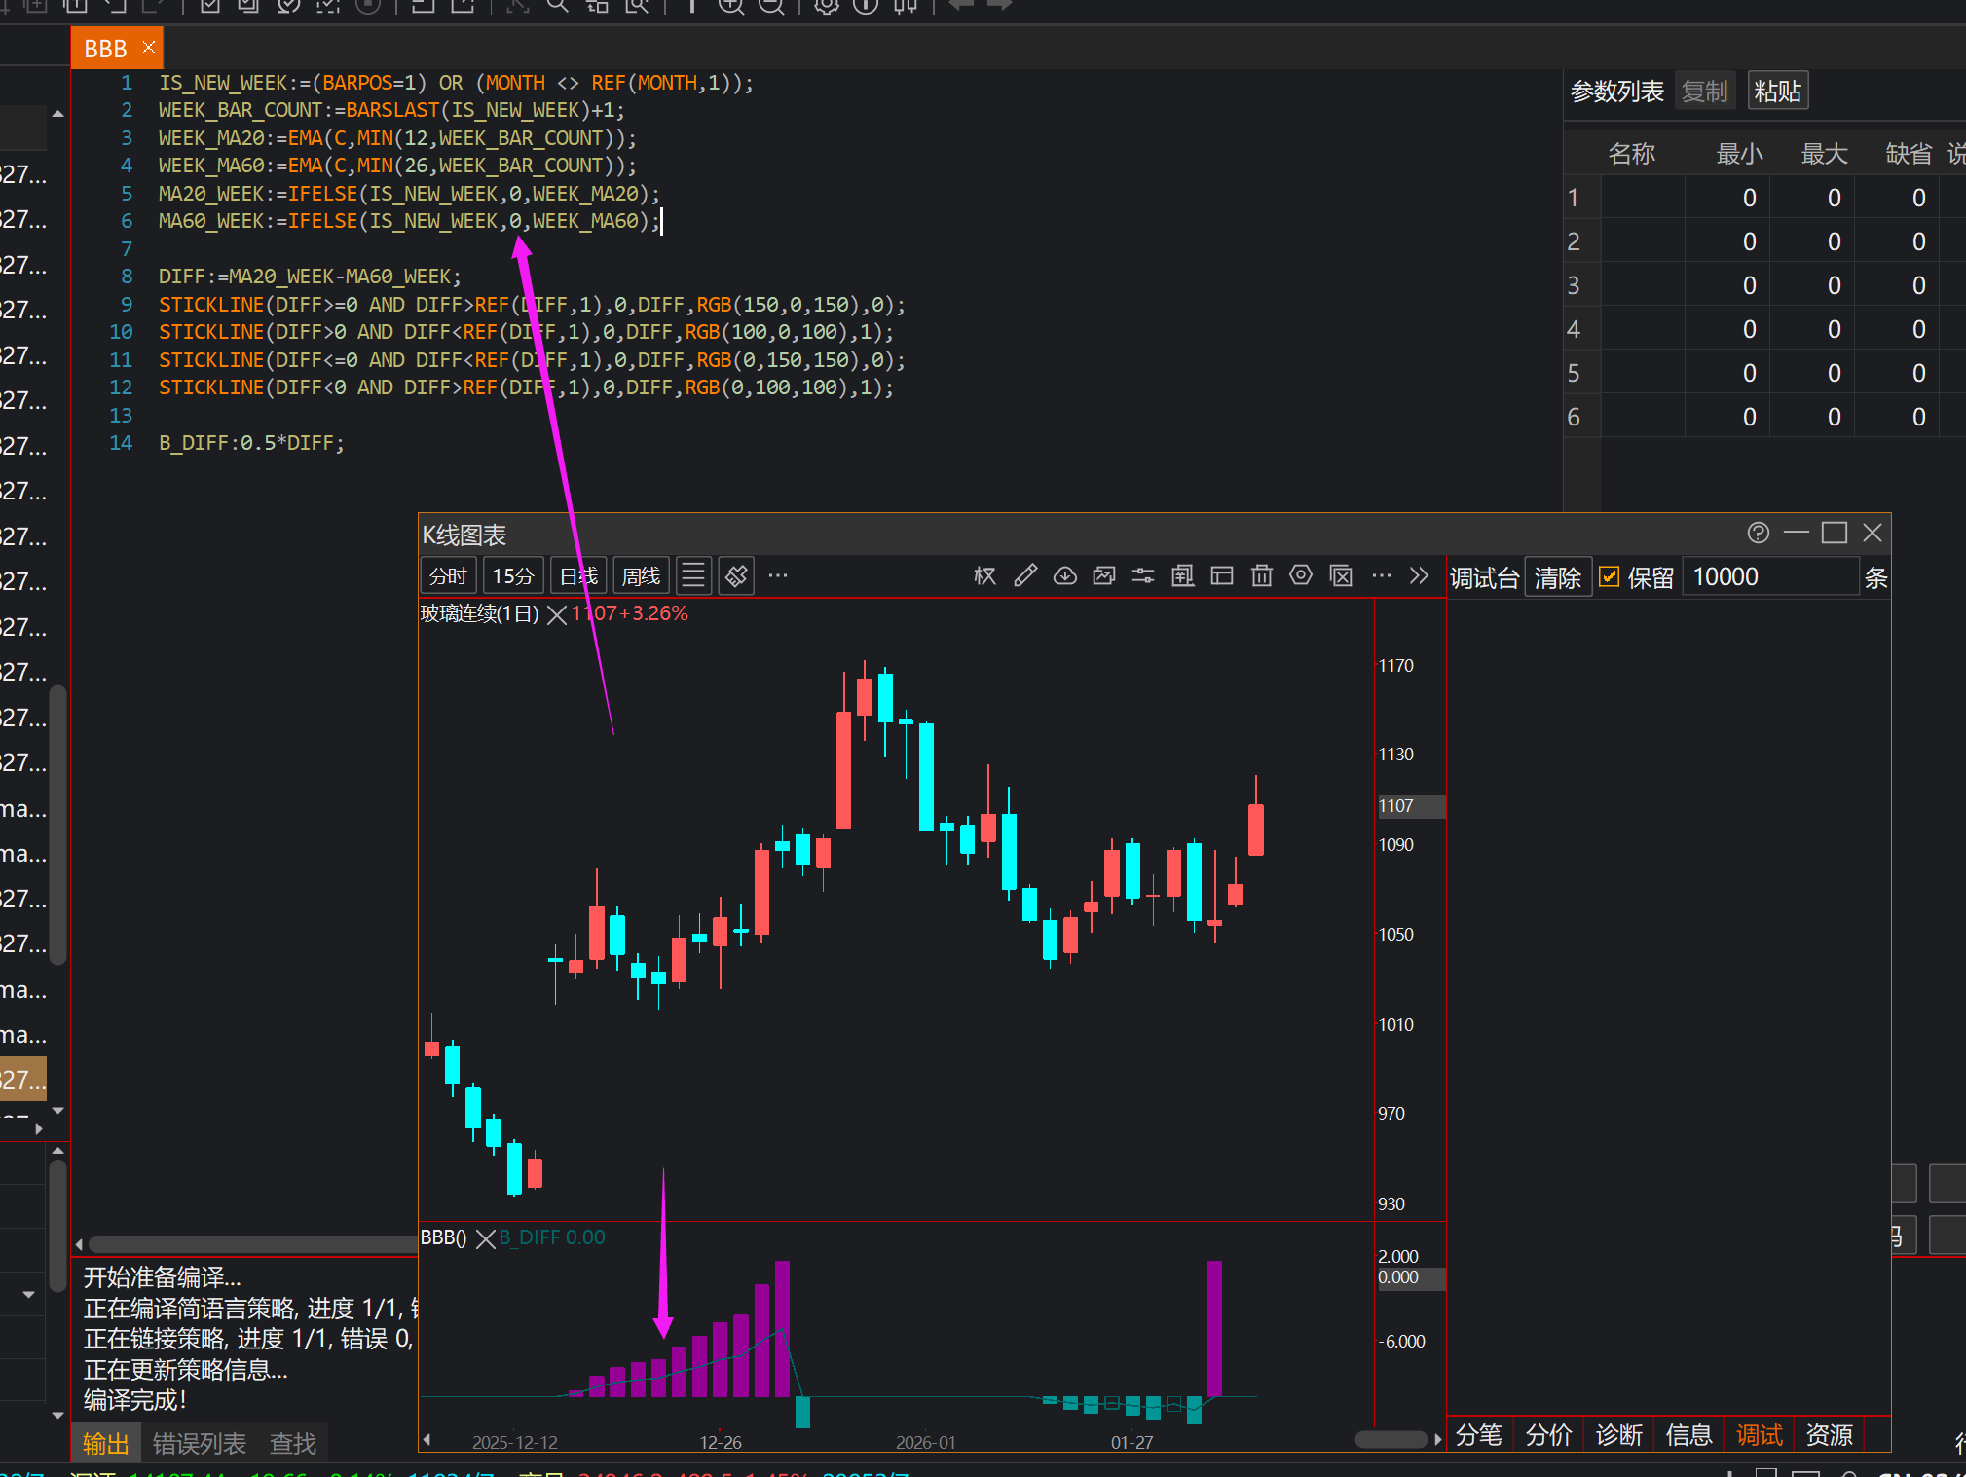Viewport: 1966px width, 1477px height.
Task: Switch to 错误列表 tab
Action: click(x=200, y=1443)
